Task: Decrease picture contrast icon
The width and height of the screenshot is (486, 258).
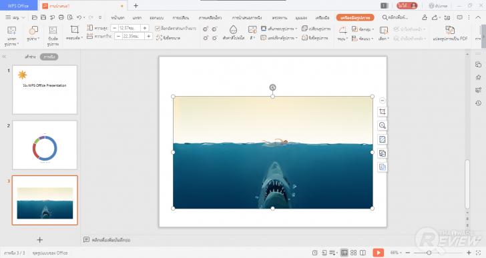Action: [x=214, y=29]
